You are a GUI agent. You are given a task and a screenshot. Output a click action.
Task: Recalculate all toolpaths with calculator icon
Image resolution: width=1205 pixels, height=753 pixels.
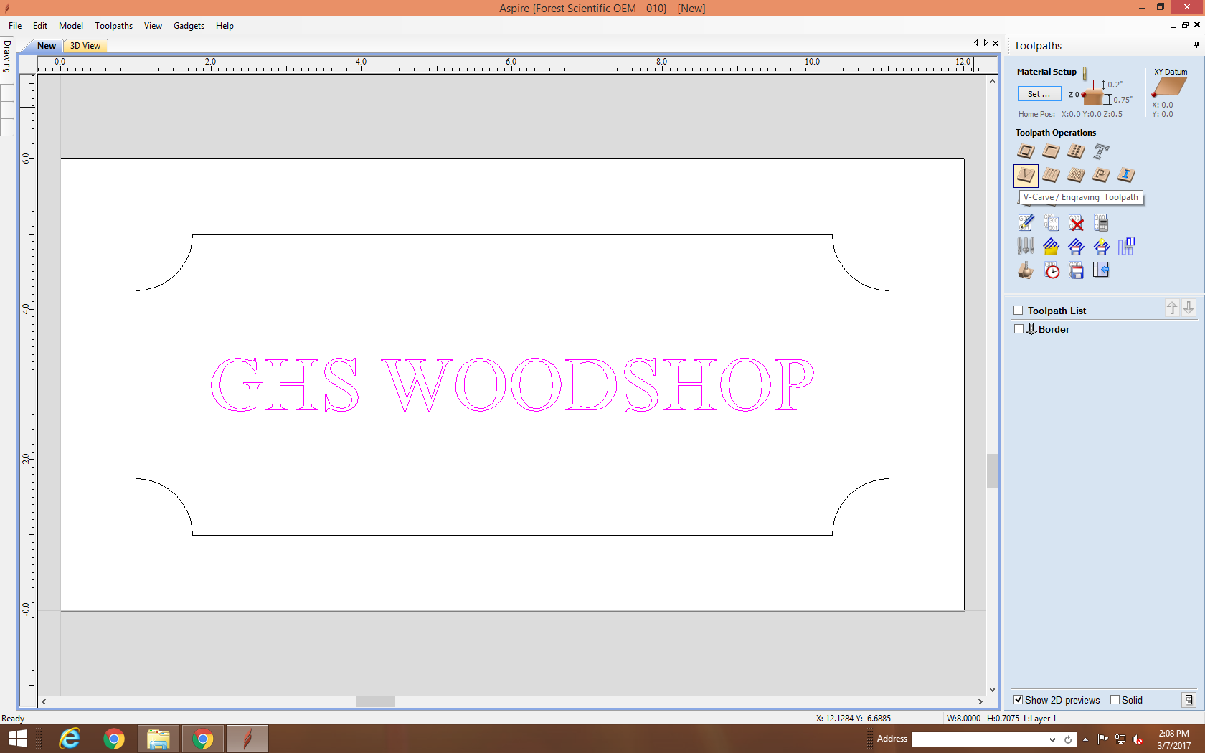pyautogui.click(x=1101, y=223)
